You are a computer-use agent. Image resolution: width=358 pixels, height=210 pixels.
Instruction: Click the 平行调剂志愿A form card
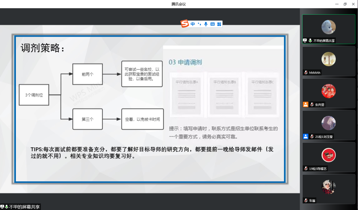[187, 95]
